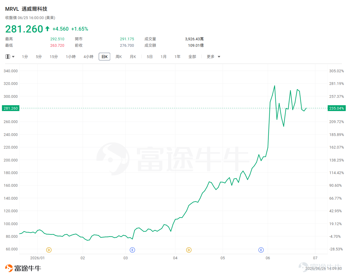Click the 2026/01 date axis label
This screenshot has height=277, width=347.
pyautogui.click(x=37, y=258)
